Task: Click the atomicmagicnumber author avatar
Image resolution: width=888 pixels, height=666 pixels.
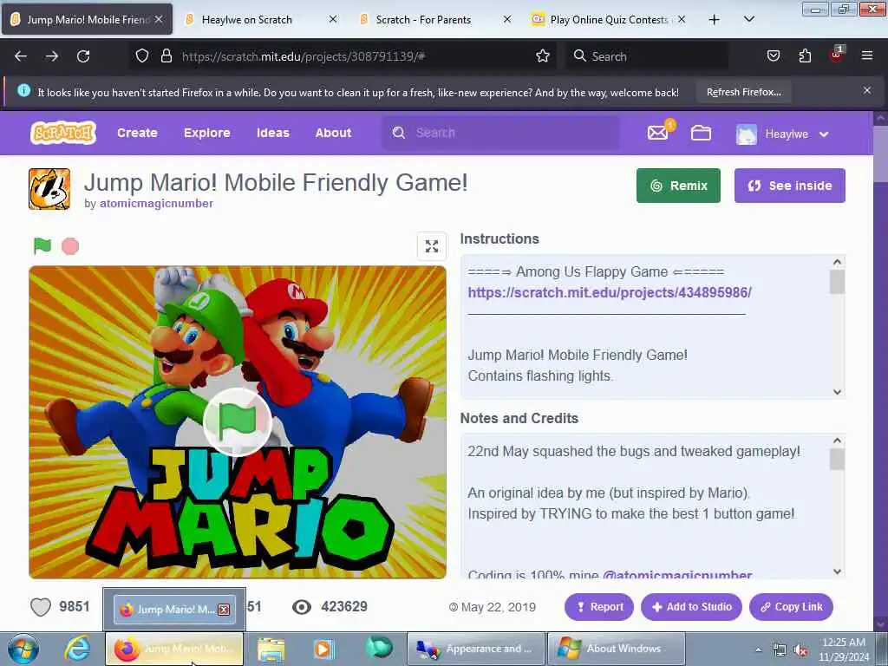Action: pyautogui.click(x=49, y=189)
